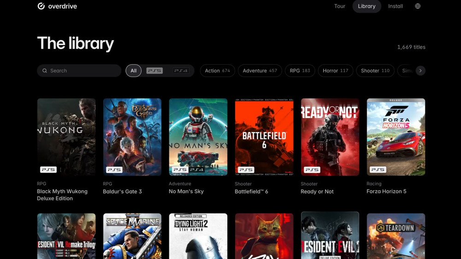Click the '1,669 titles' count
Screen dimensions: 461x259
coord(411,47)
